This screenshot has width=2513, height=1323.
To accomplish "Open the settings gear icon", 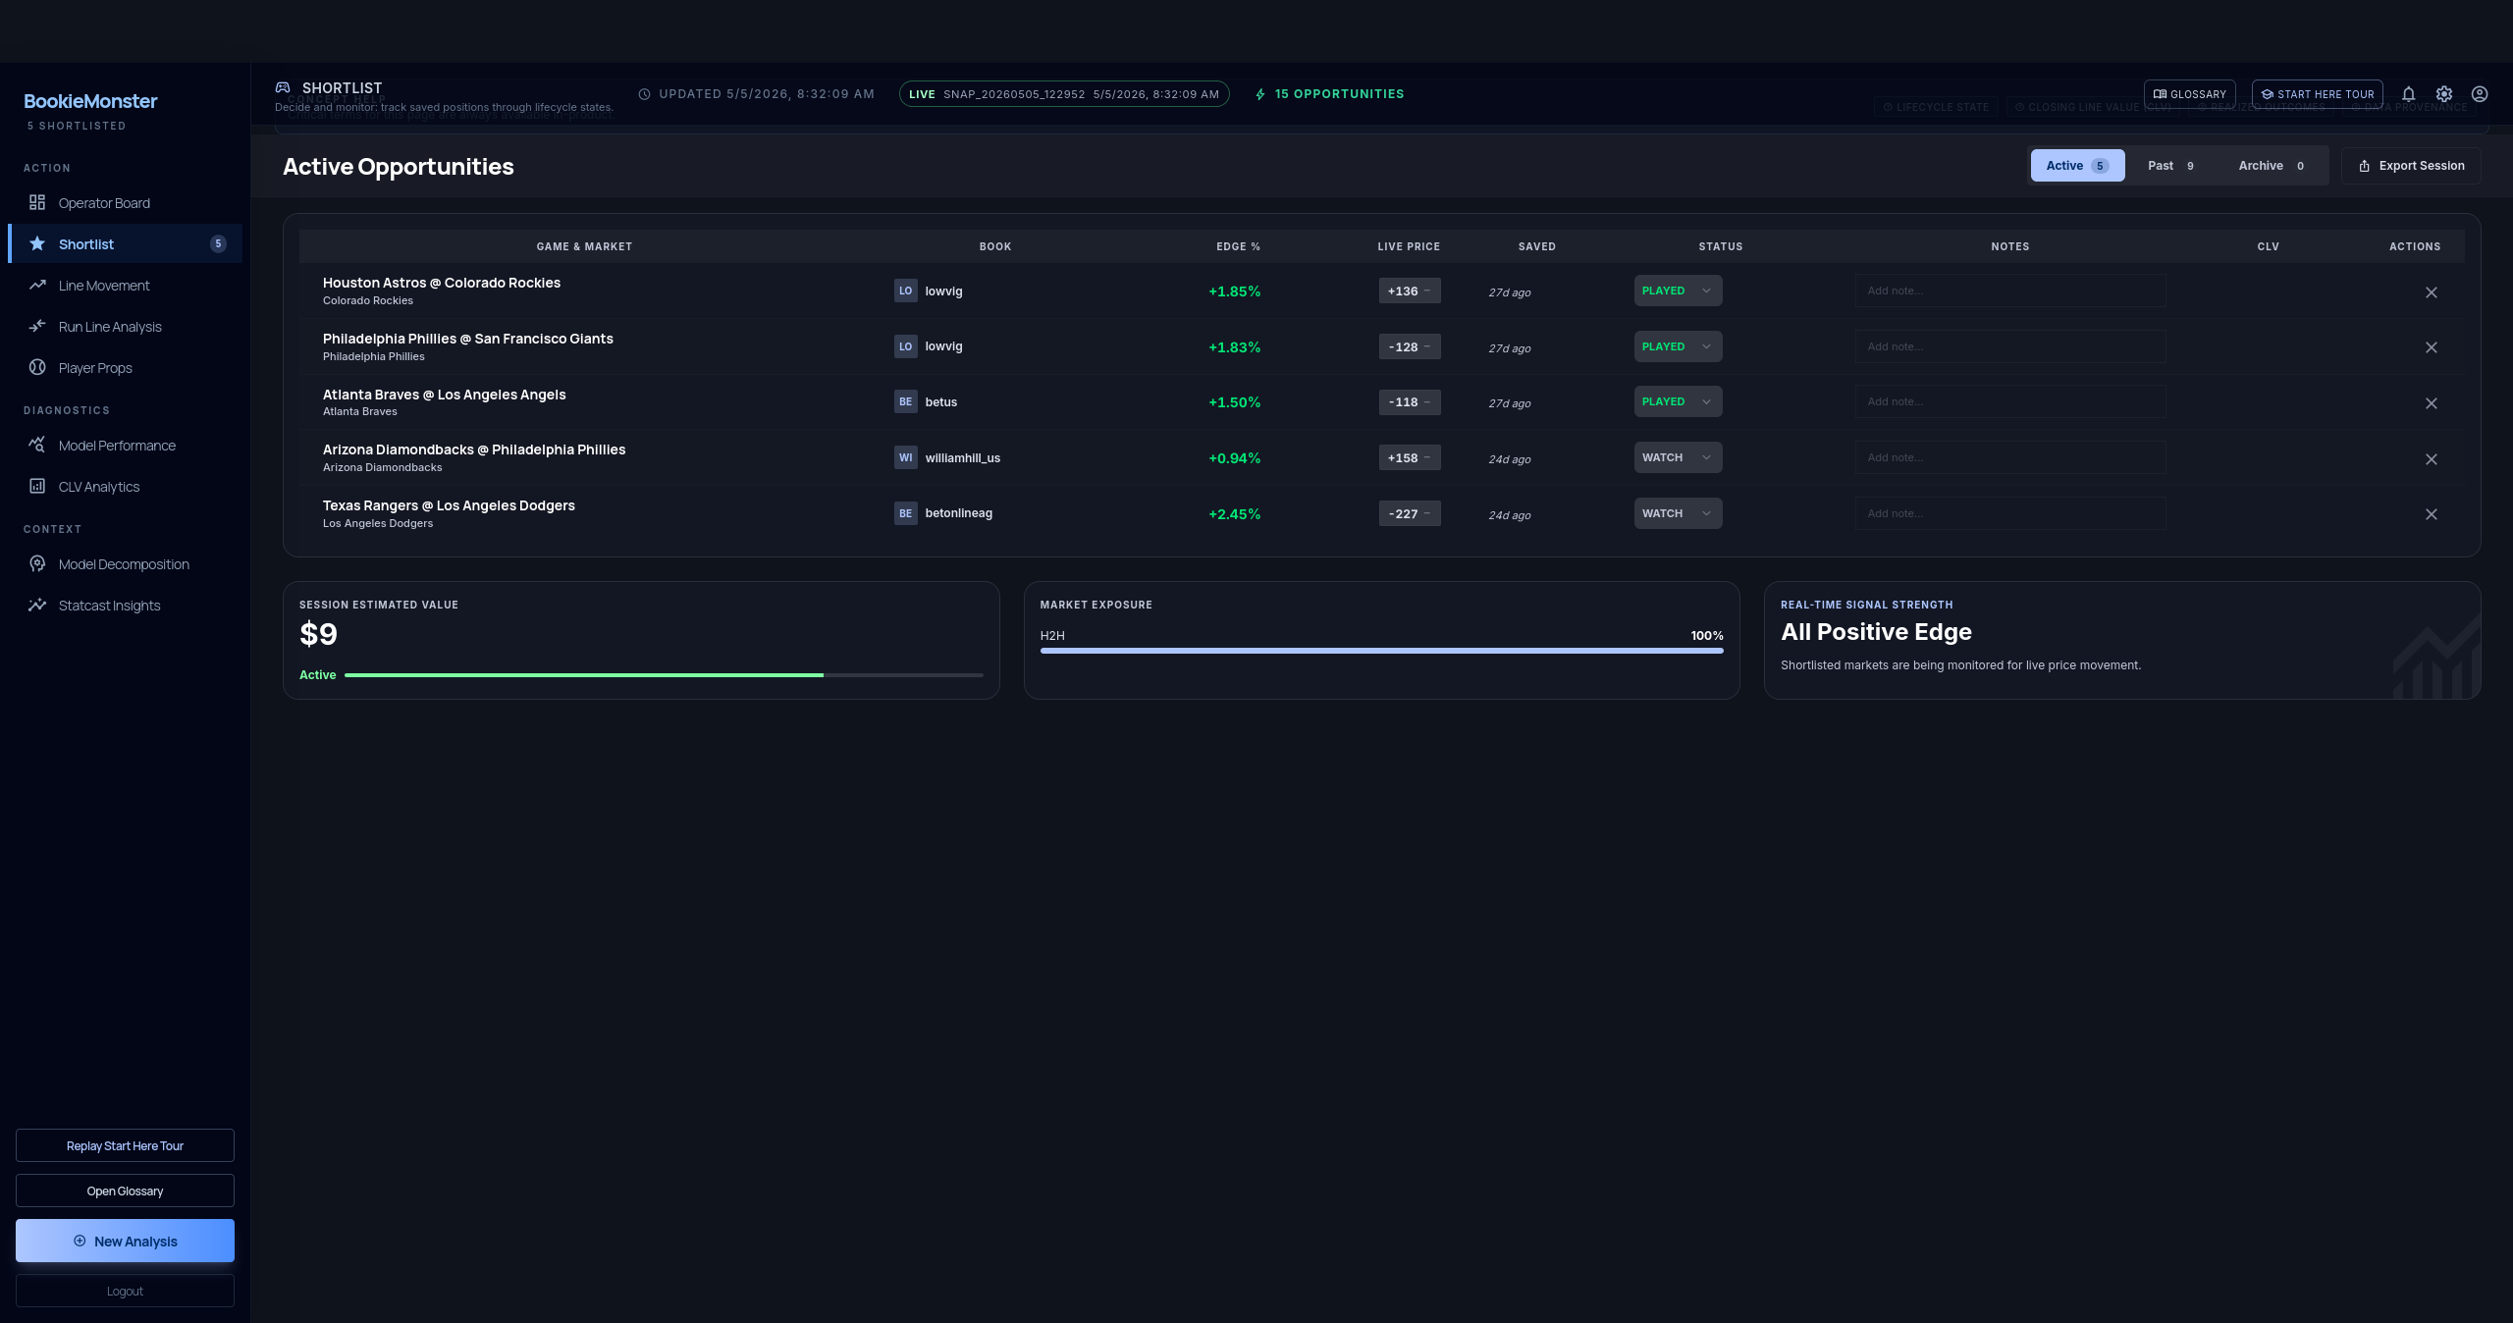I will pos(2444,94).
